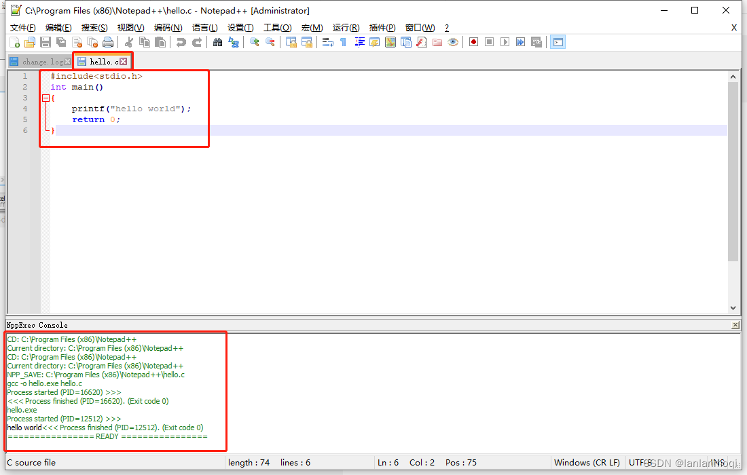Open the 运行(R) menu
This screenshot has height=475, width=747.
[346, 28]
